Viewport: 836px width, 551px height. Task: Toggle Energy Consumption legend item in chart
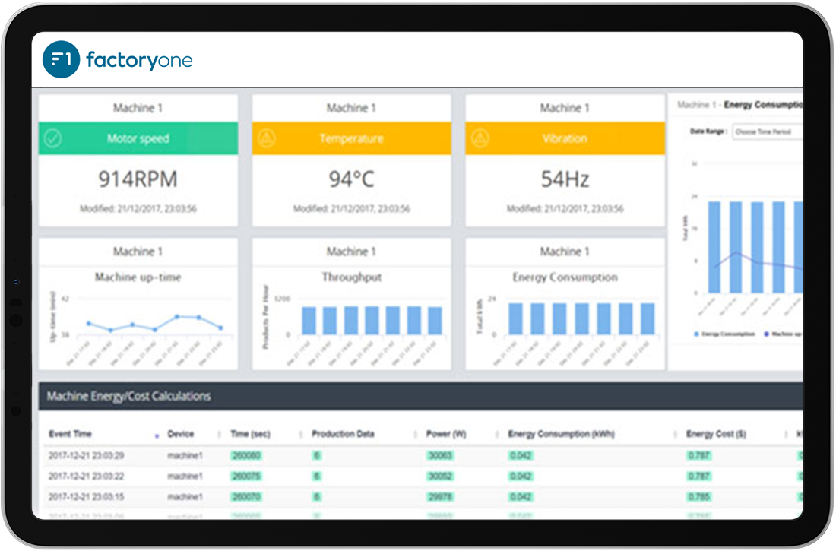(724, 334)
